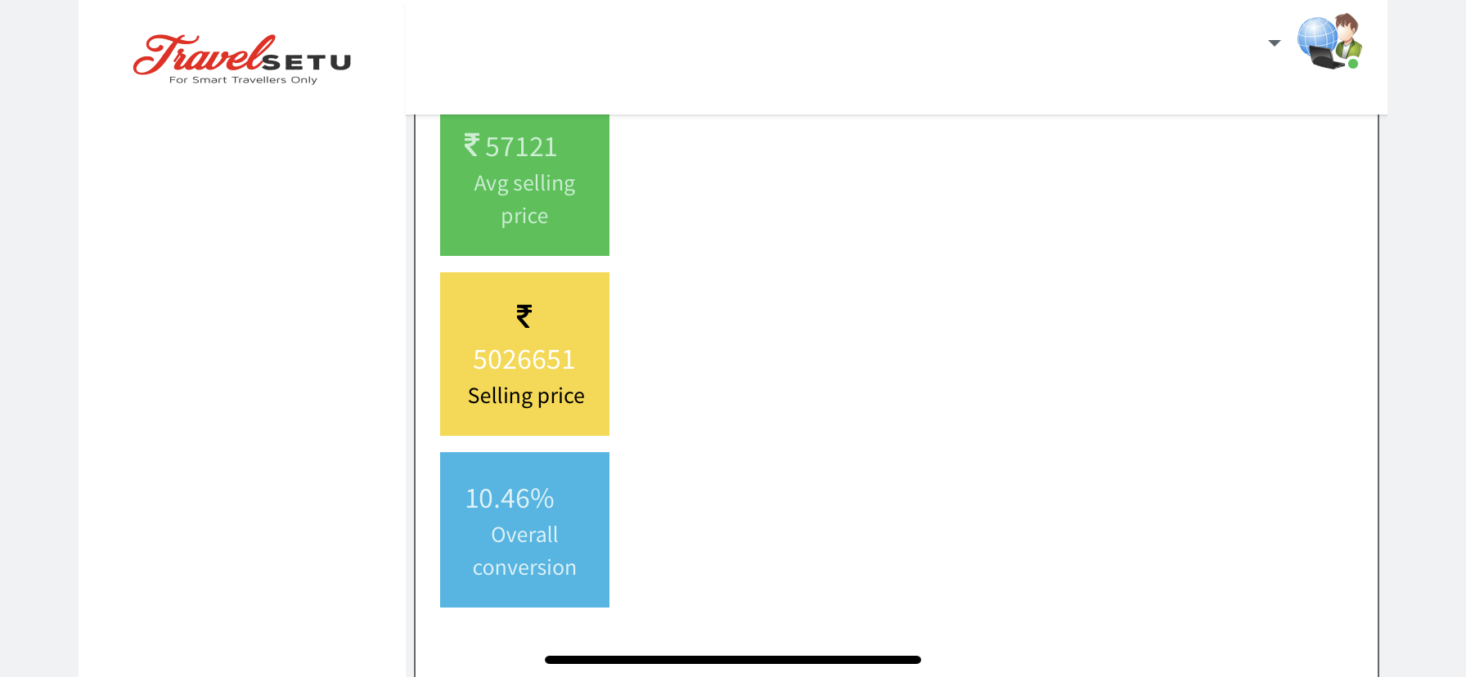The image size is (1466, 677).
Task: Expand the dropdown caret beside the avatar
Action: 1274,43
